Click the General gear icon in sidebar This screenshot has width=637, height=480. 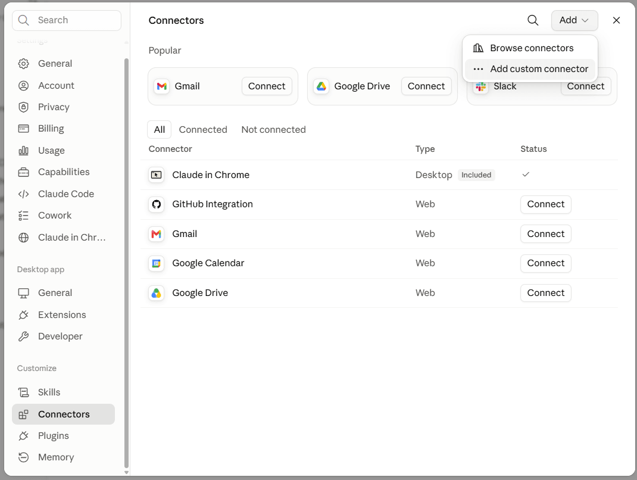(24, 64)
